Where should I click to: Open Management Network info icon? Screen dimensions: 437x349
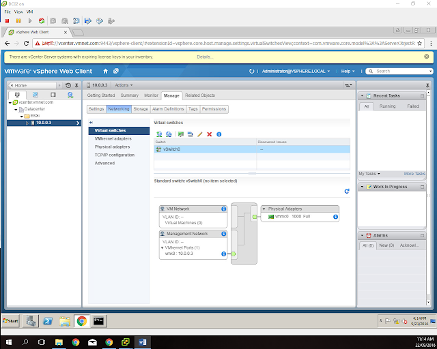click(x=223, y=234)
